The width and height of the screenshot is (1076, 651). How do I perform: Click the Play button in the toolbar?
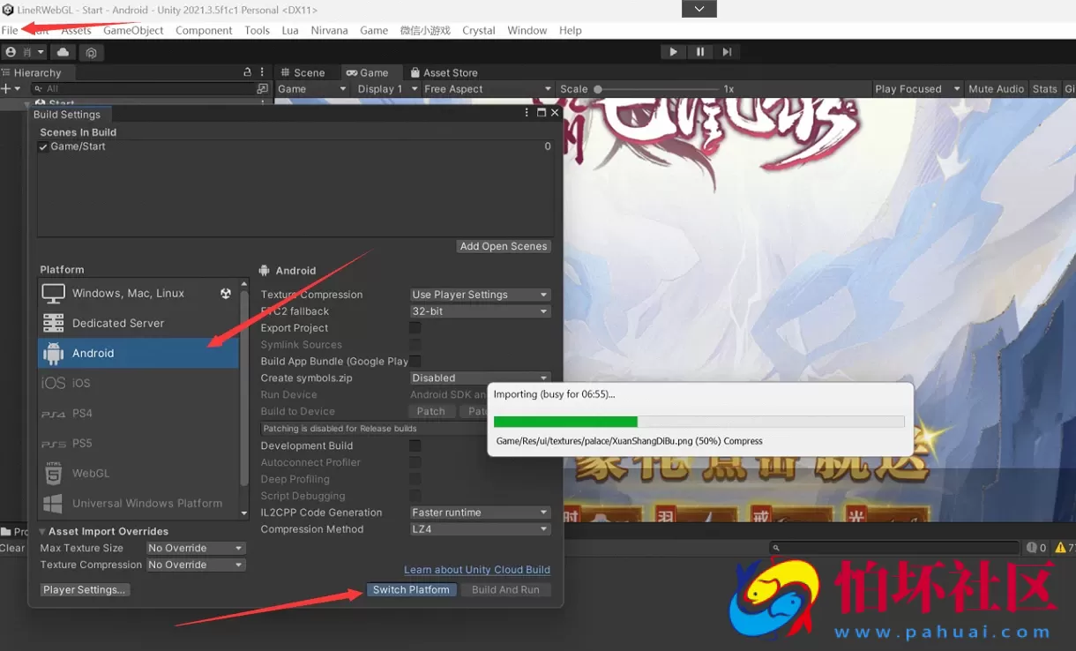(x=673, y=52)
